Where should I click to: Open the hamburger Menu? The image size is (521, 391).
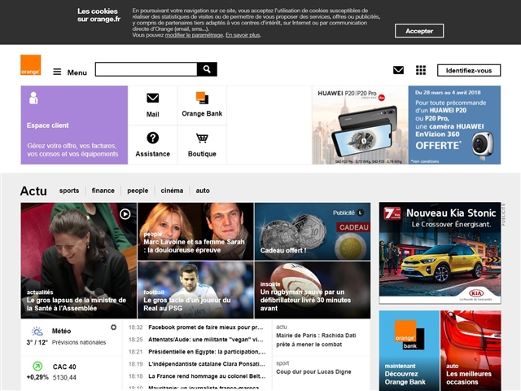pyautogui.click(x=70, y=72)
